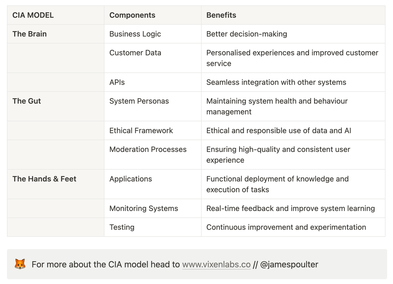Select the Components column header
Viewport: 393px width, 284px height.
point(153,15)
